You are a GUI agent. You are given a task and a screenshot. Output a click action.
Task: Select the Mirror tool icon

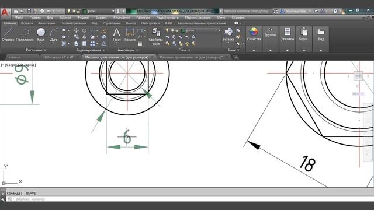pos(84,37)
